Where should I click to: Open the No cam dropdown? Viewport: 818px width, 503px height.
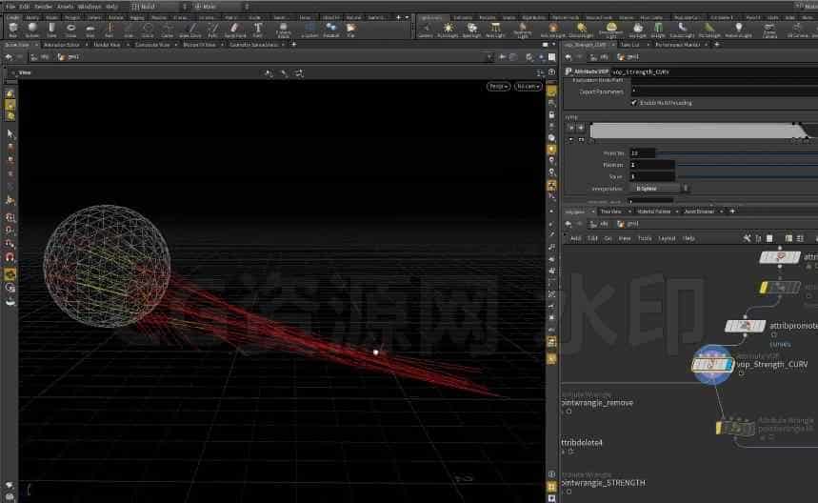pos(528,86)
